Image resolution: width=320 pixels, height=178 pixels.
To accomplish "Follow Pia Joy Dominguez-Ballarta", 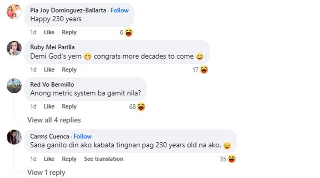I will pyautogui.click(x=119, y=10).
